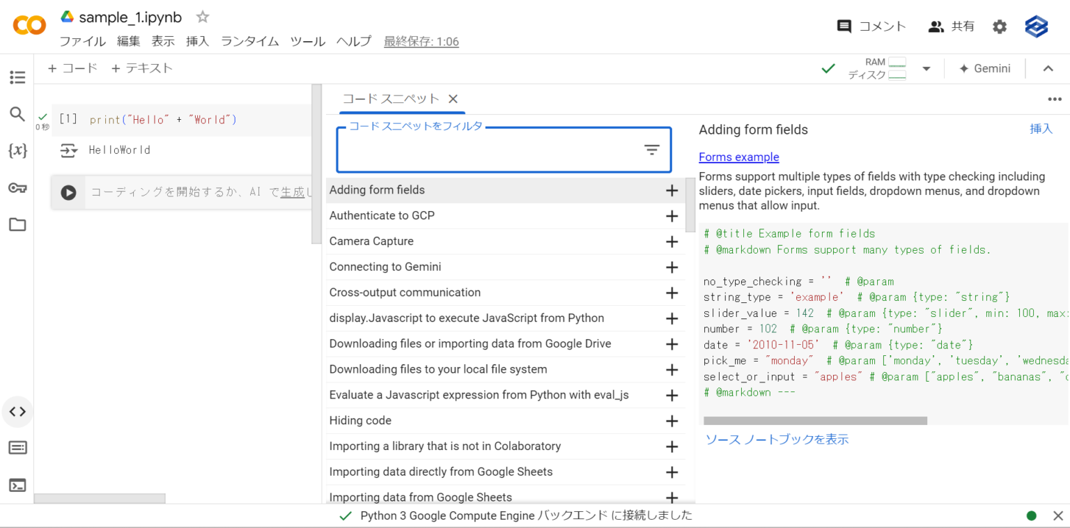The height and width of the screenshot is (528, 1070).
Task: Run the print HelloWorld code cell
Action: [68, 118]
